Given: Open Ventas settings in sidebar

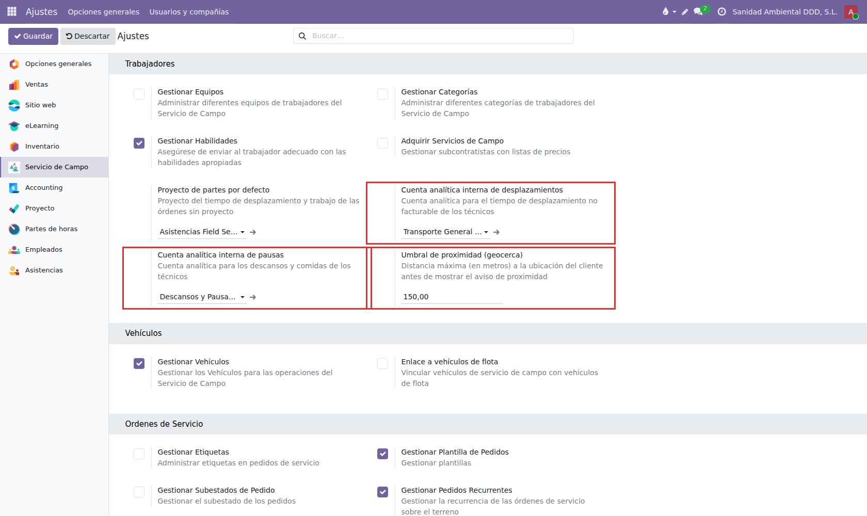Looking at the screenshot, I should point(54,85).
